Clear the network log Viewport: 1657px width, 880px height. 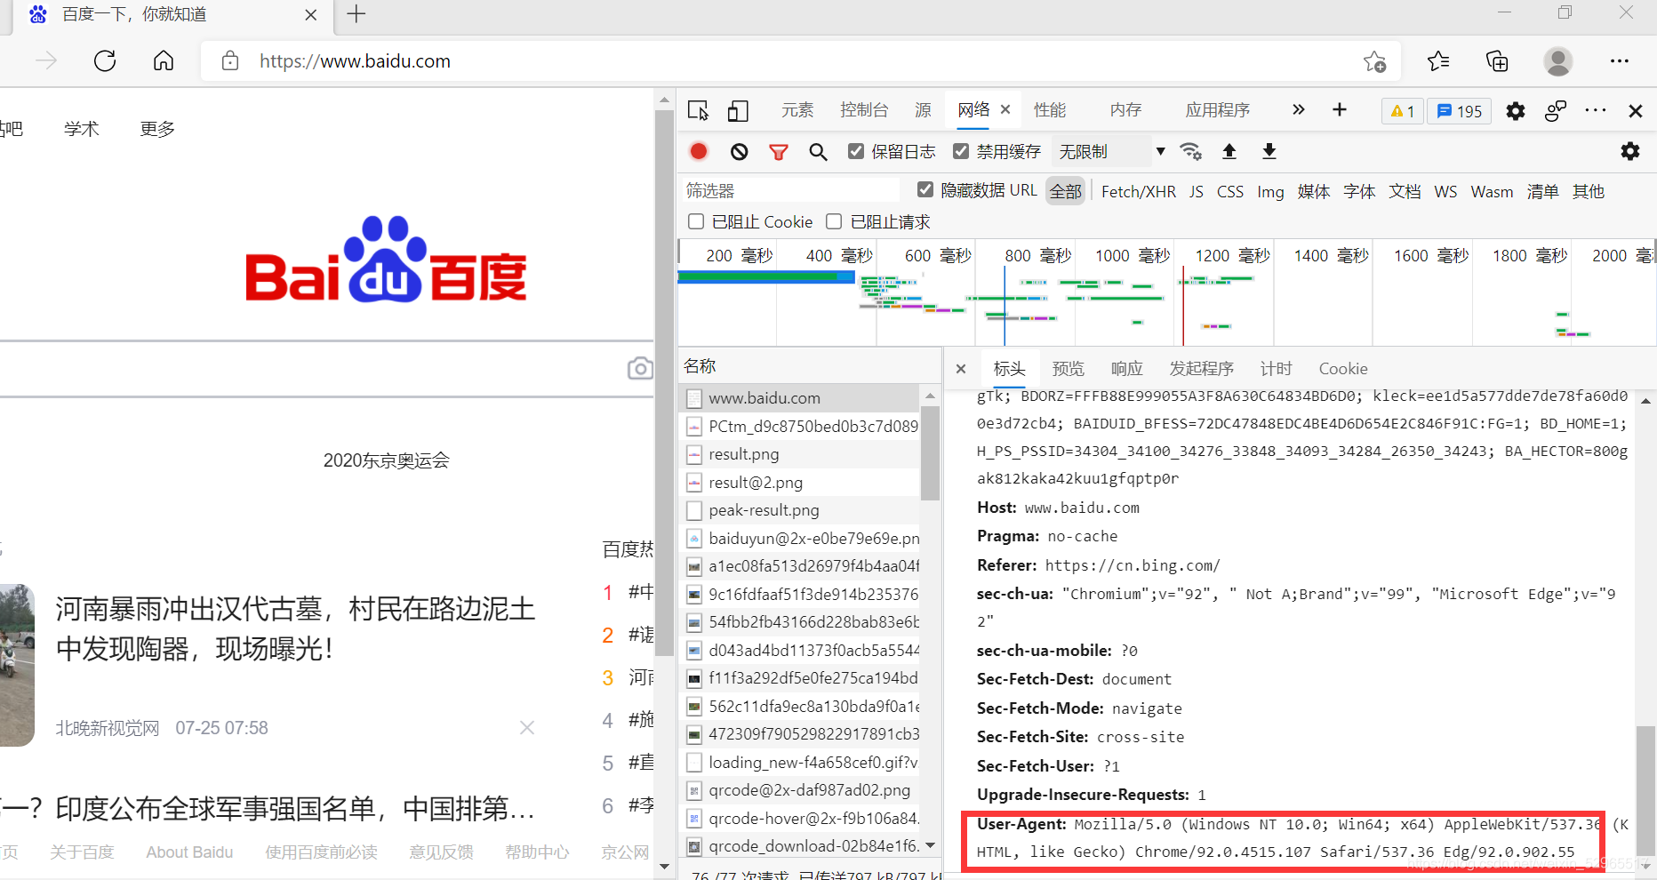739,152
